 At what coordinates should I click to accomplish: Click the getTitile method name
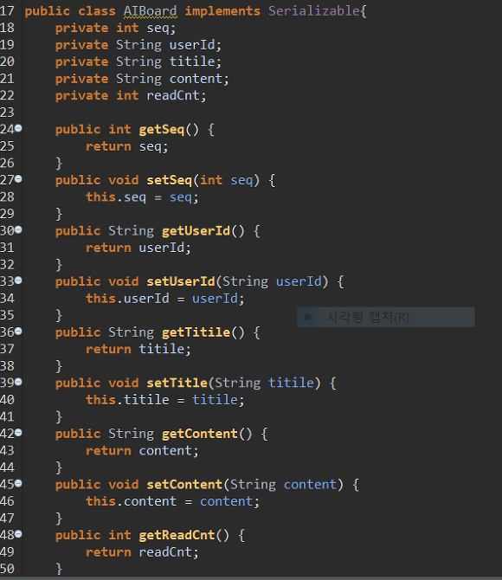tap(196, 332)
